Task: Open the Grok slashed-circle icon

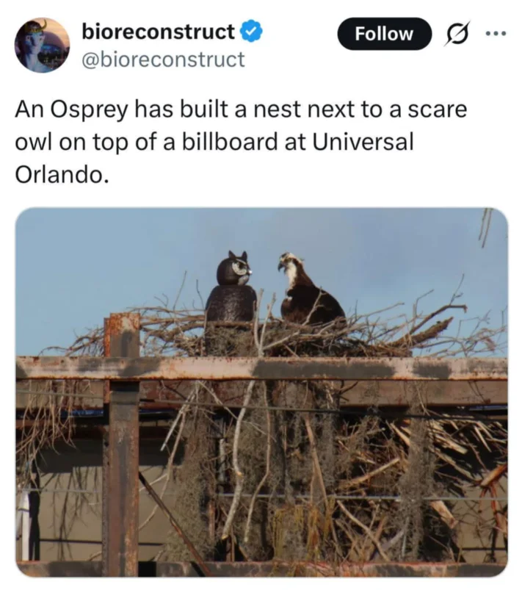Action: click(x=457, y=34)
